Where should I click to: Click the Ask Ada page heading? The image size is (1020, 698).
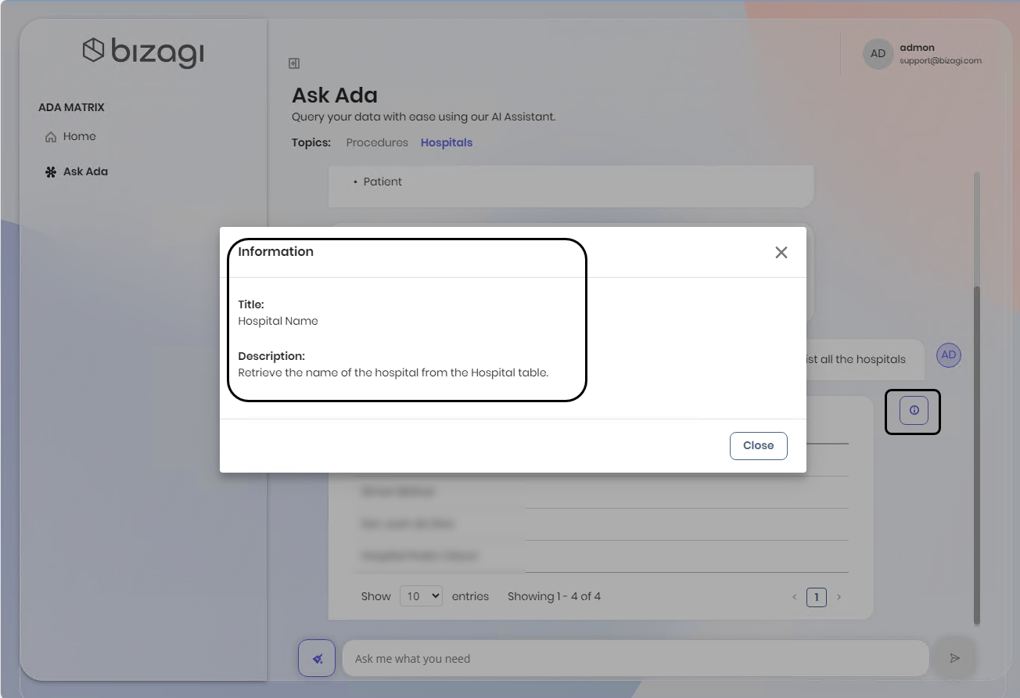(335, 95)
